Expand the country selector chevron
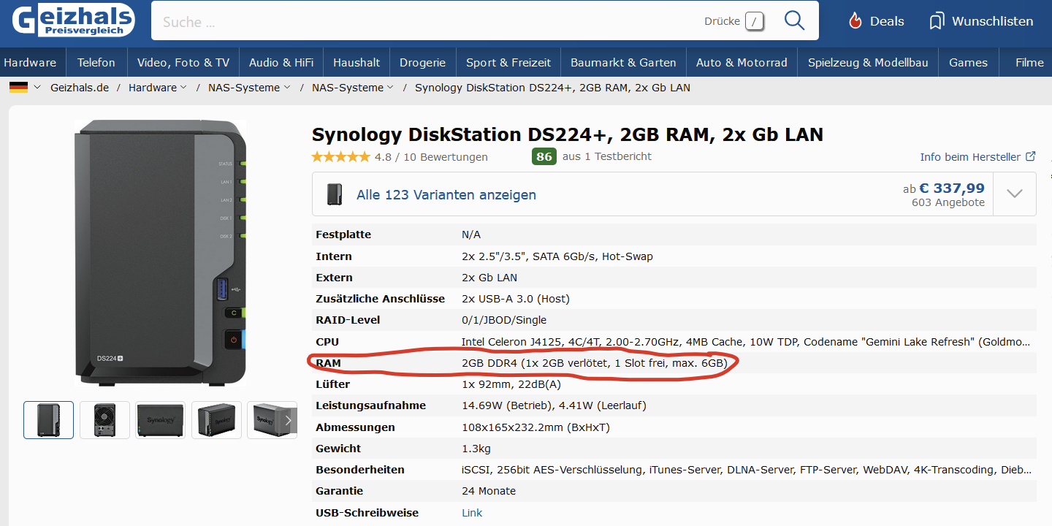The height and width of the screenshot is (526, 1052). click(37, 88)
